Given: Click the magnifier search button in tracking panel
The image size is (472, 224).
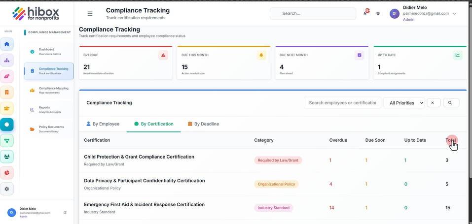Looking at the screenshot, I should pyautogui.click(x=451, y=103).
